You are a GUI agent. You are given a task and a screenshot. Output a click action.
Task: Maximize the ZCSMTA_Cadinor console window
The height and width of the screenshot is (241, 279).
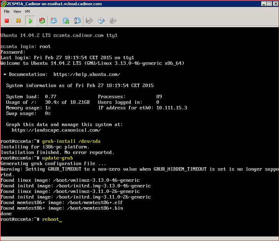point(270,4)
